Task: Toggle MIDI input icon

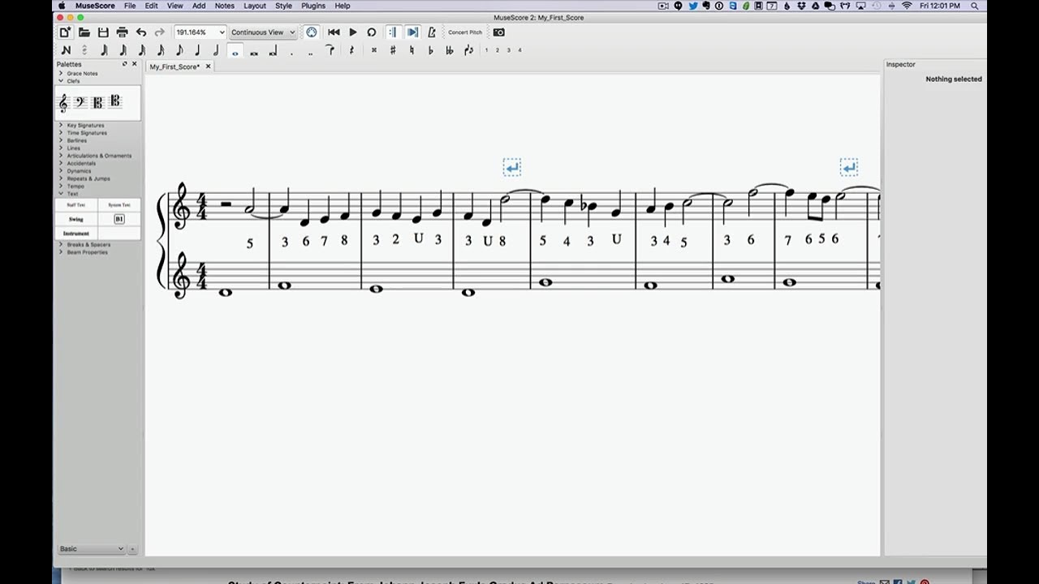Action: [312, 32]
